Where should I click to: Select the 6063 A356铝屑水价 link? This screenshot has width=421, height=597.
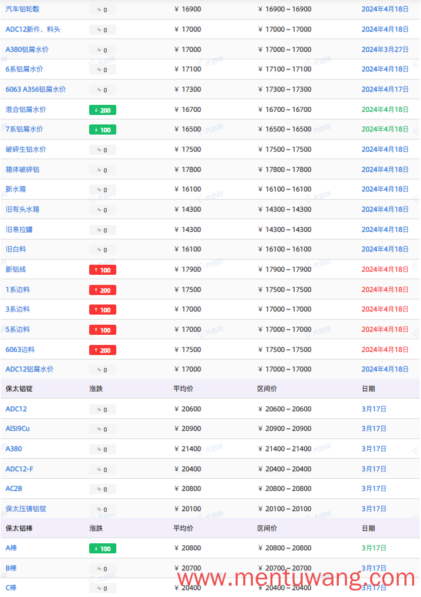[35, 90]
